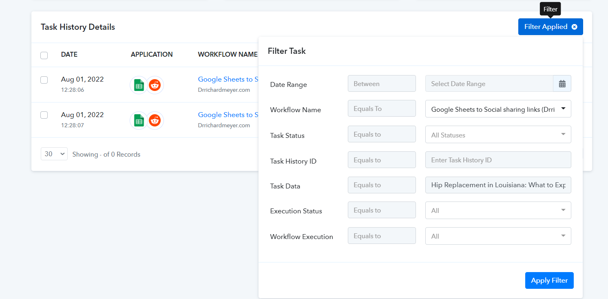Image resolution: width=608 pixels, height=299 pixels.
Task: Click the Select Date Range field
Action: point(489,84)
